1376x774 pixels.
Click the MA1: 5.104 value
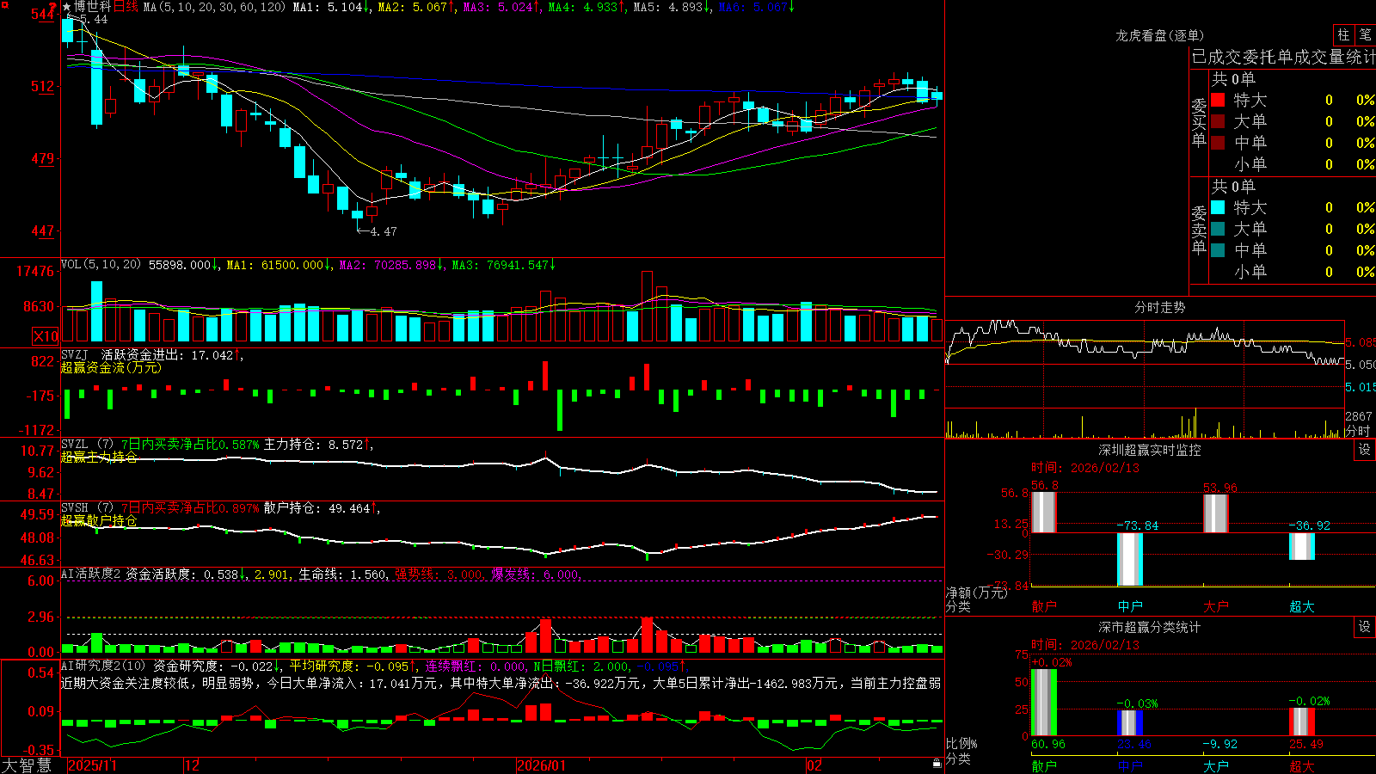(x=332, y=7)
